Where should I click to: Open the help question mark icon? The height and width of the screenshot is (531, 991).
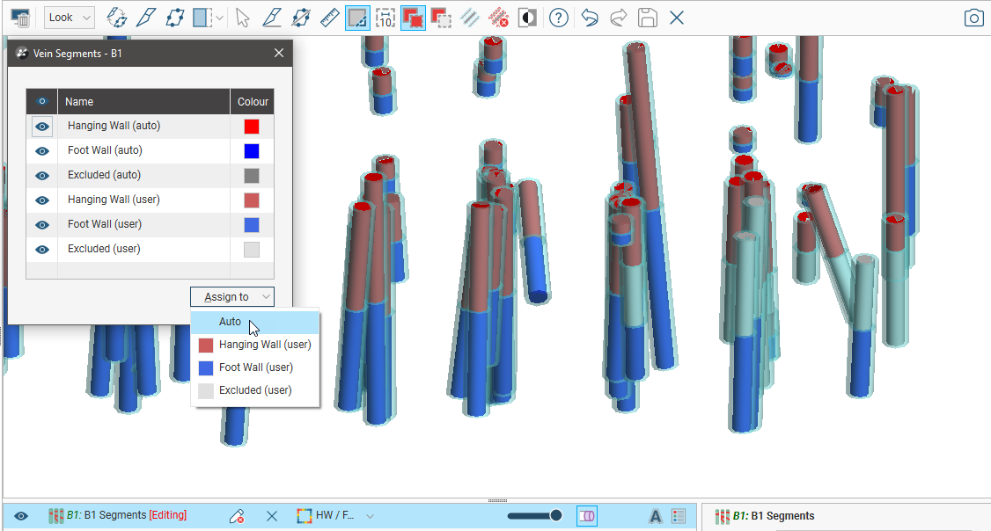click(x=559, y=18)
